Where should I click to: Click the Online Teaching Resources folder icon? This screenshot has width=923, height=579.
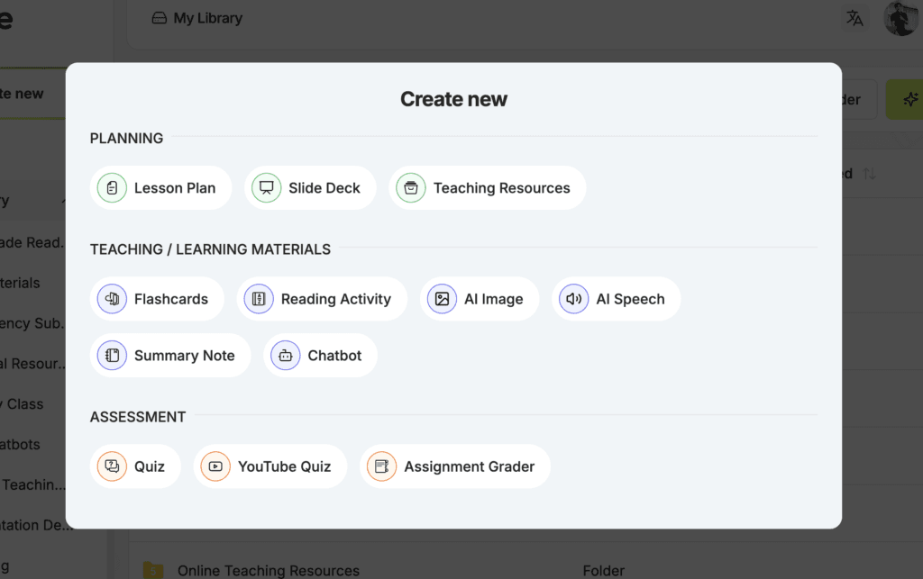153,570
